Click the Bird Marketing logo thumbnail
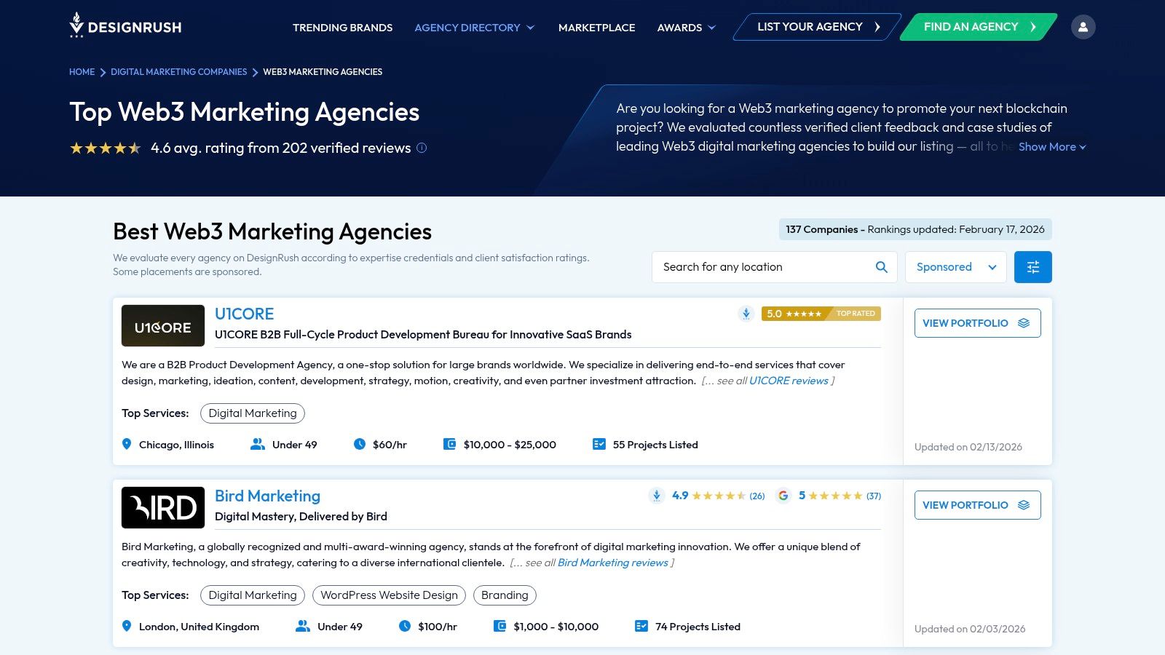1165x655 pixels. pos(163,507)
